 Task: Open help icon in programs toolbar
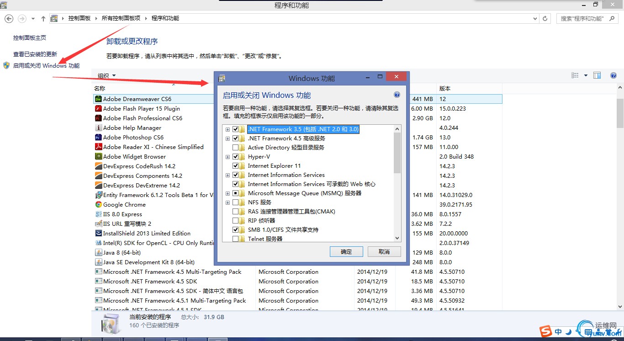pos(613,75)
